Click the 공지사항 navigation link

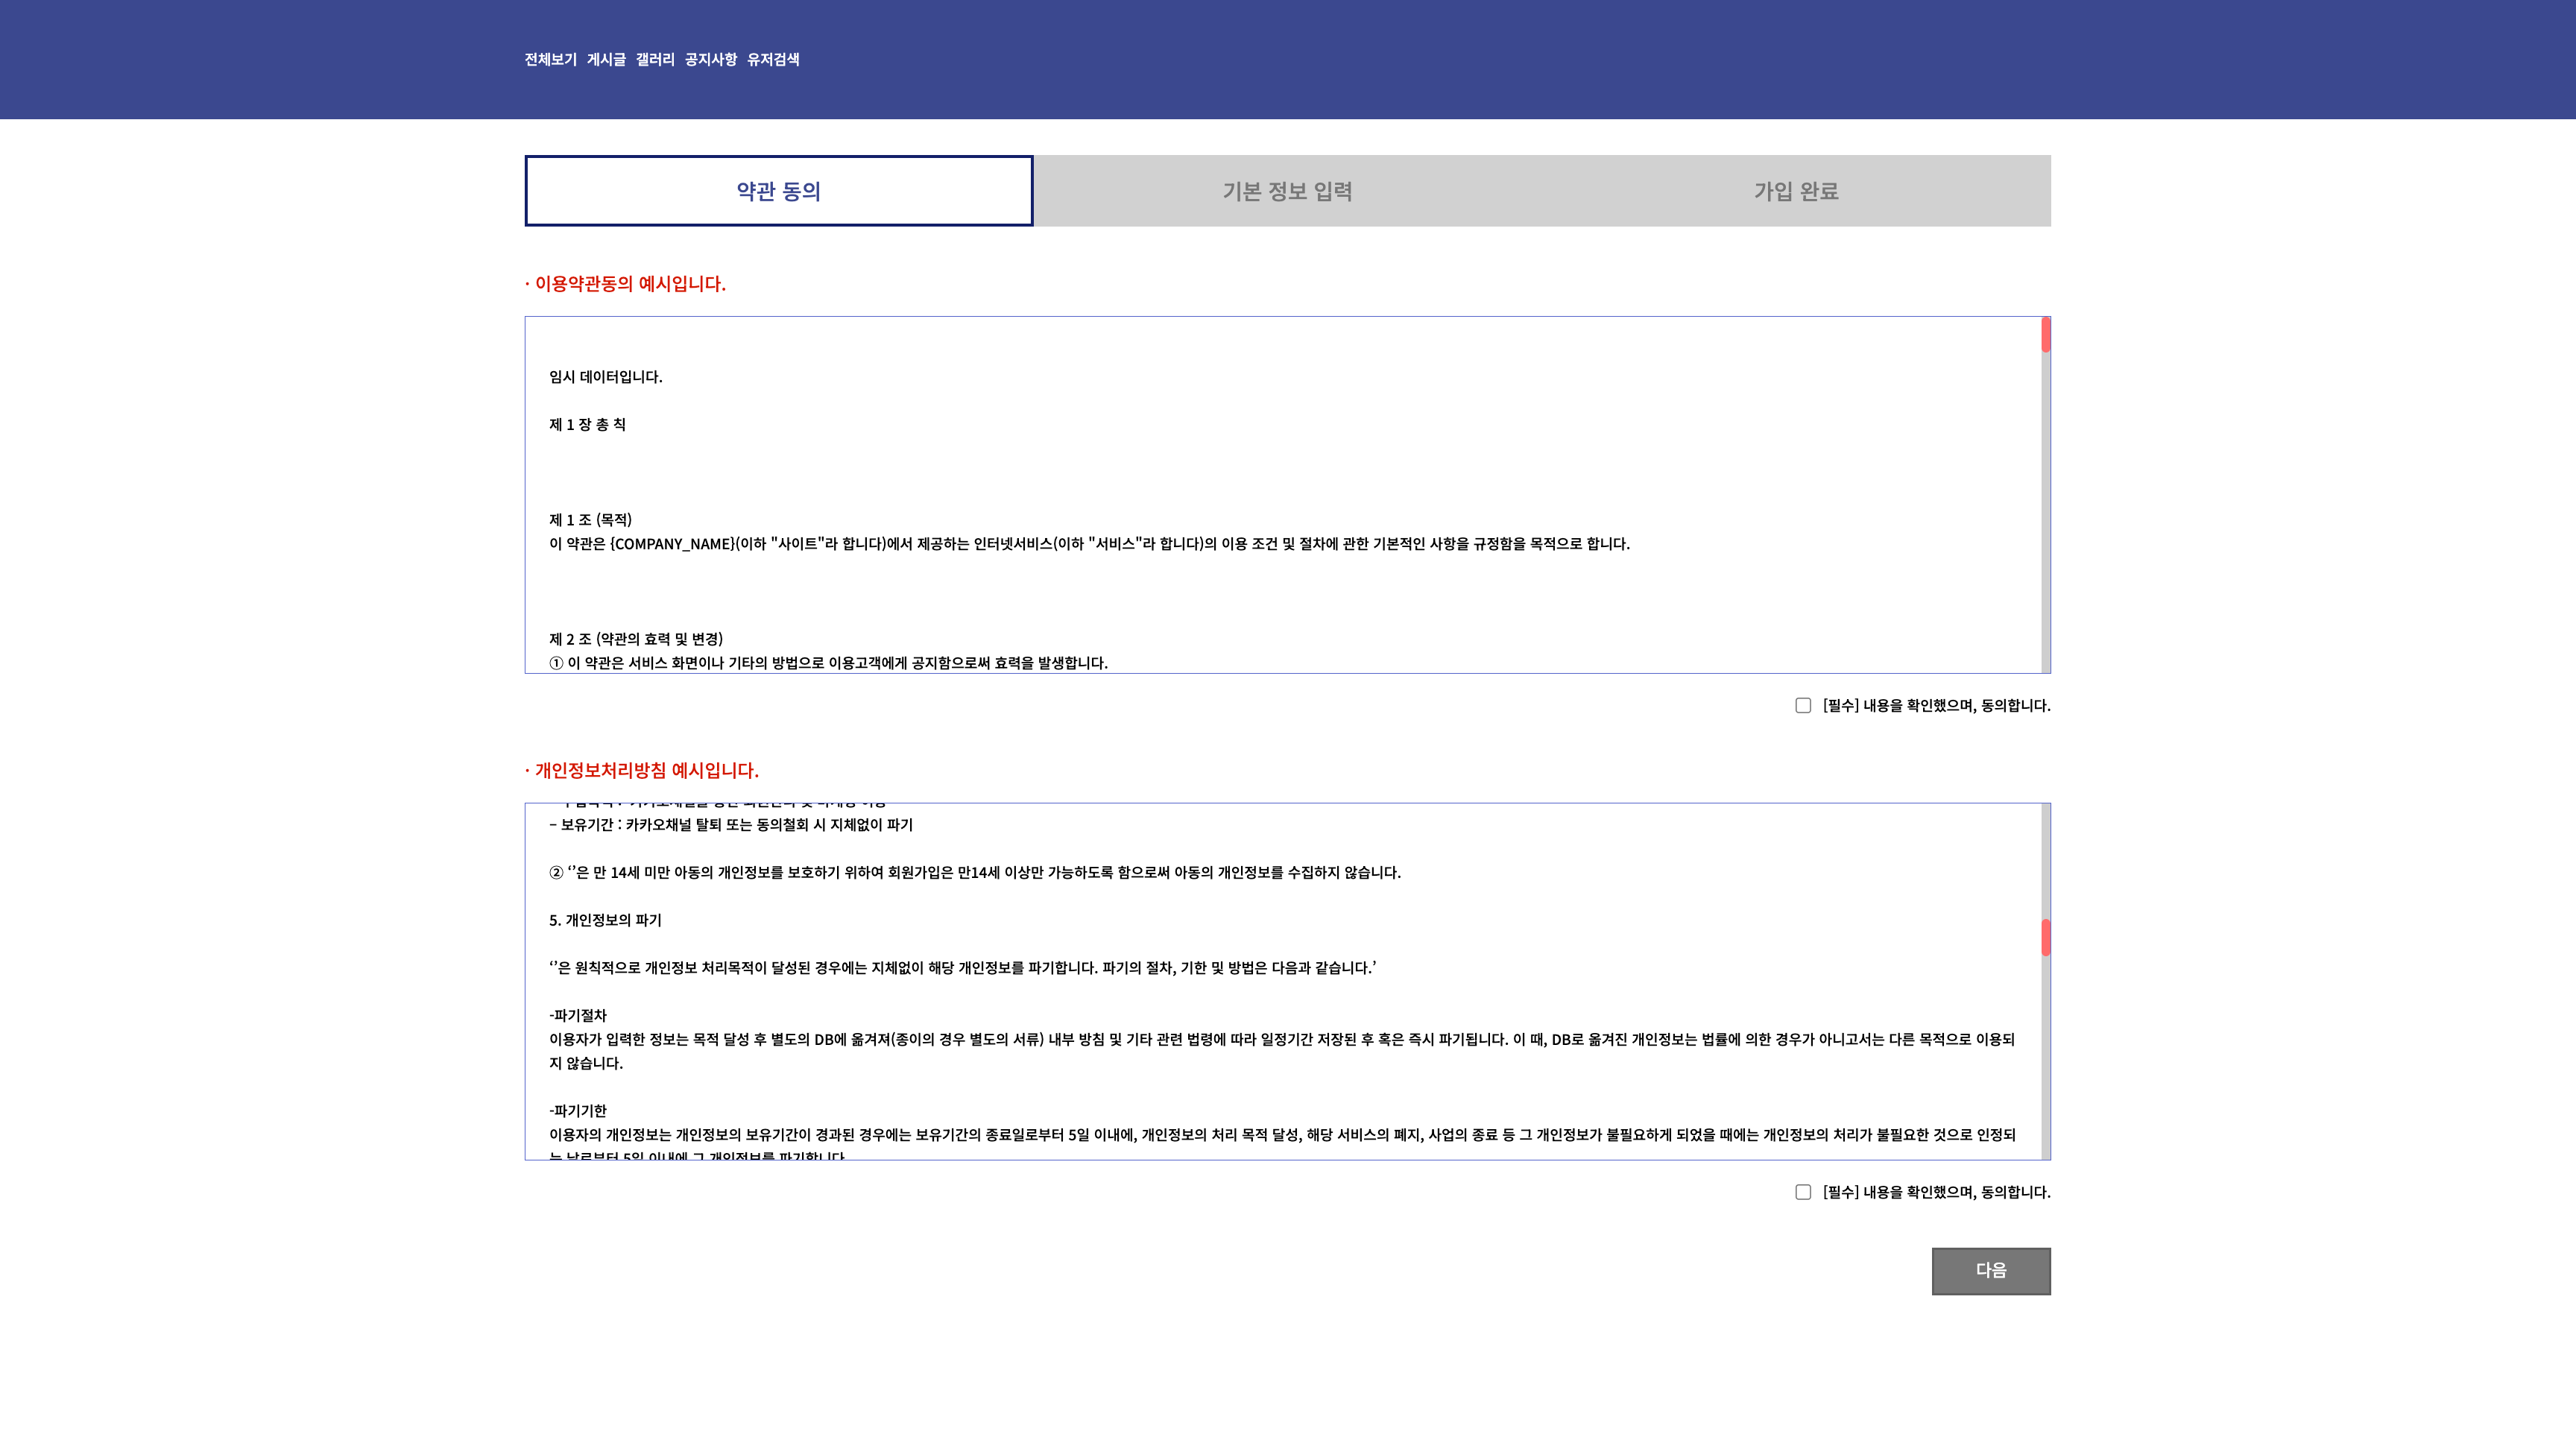coord(710,60)
